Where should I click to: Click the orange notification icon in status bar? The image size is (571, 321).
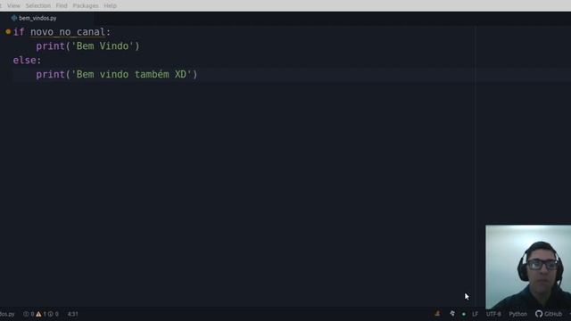tap(437, 313)
